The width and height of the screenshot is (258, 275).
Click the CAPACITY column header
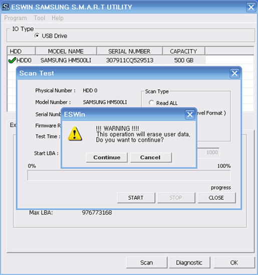tap(184, 51)
